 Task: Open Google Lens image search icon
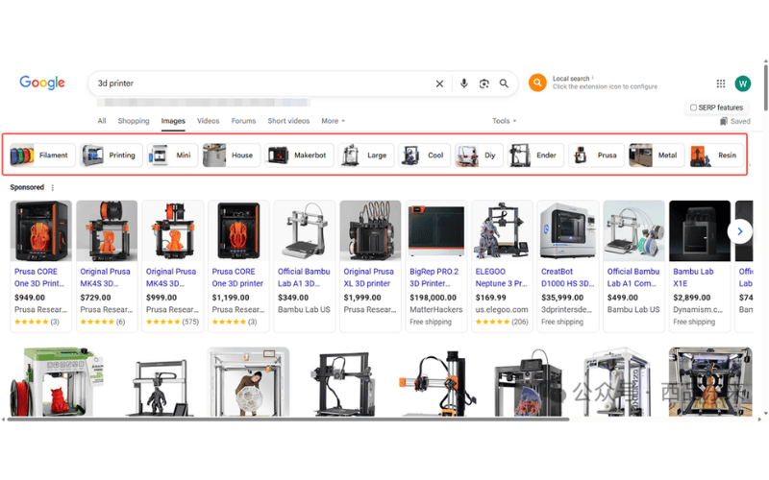(x=484, y=84)
